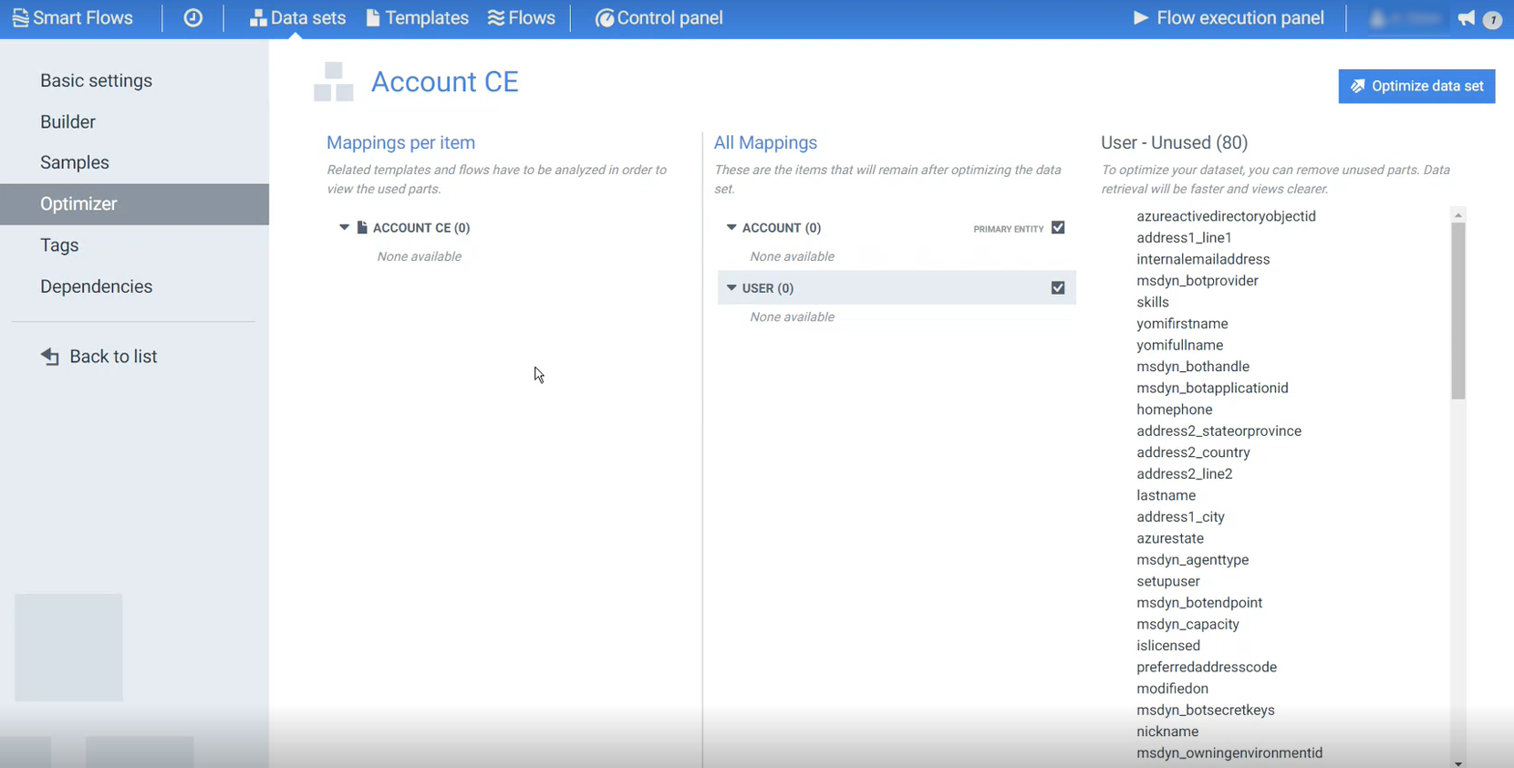Image resolution: width=1514 pixels, height=768 pixels.
Task: Click the Optimize data set button
Action: [1416, 86]
